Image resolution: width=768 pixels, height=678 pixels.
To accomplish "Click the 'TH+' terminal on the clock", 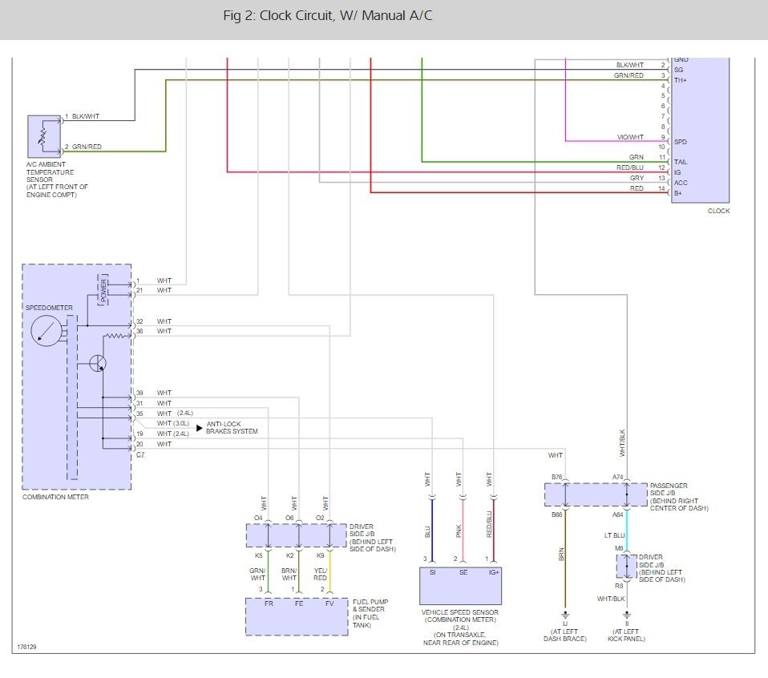I will (681, 80).
